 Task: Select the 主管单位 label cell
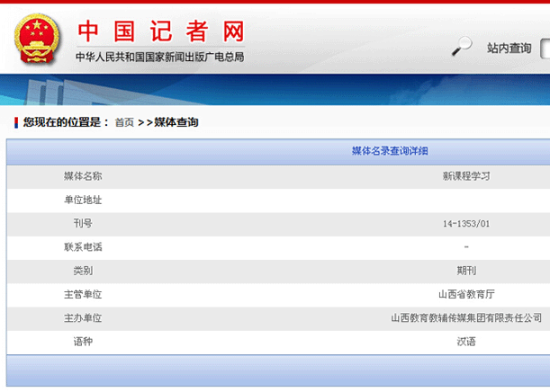[x=83, y=295]
